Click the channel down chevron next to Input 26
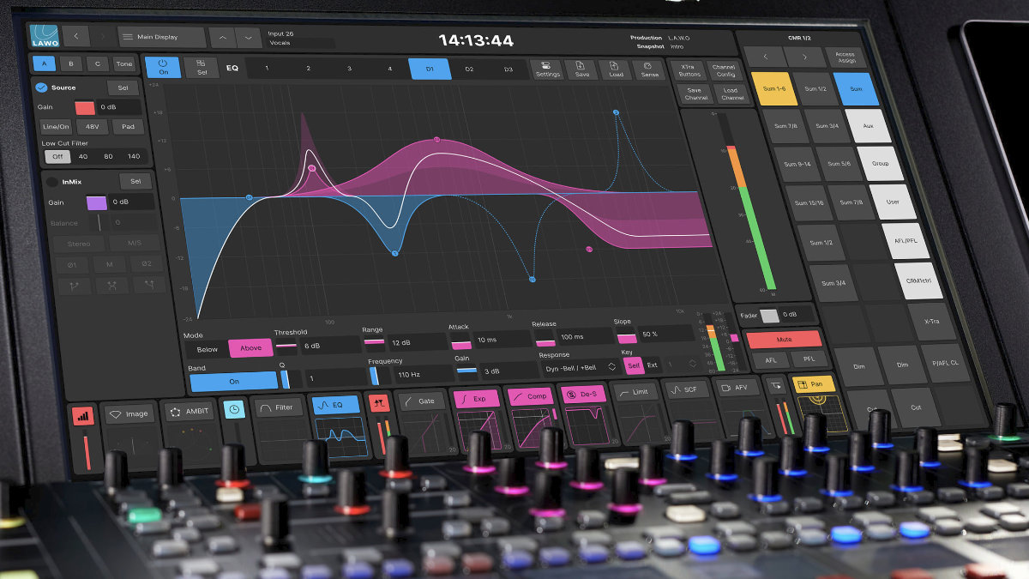Image resolution: width=1029 pixels, height=579 pixels. (x=250, y=38)
